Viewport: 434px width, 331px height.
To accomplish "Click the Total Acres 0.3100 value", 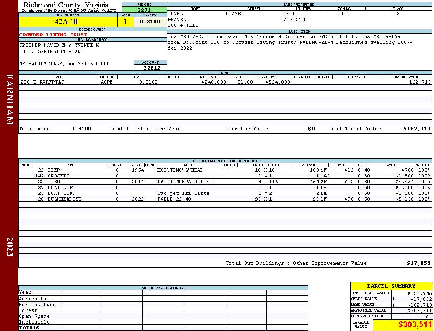I will 81,129.
